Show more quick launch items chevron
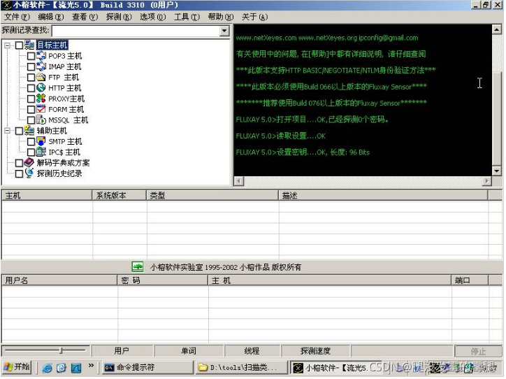 tap(92, 366)
